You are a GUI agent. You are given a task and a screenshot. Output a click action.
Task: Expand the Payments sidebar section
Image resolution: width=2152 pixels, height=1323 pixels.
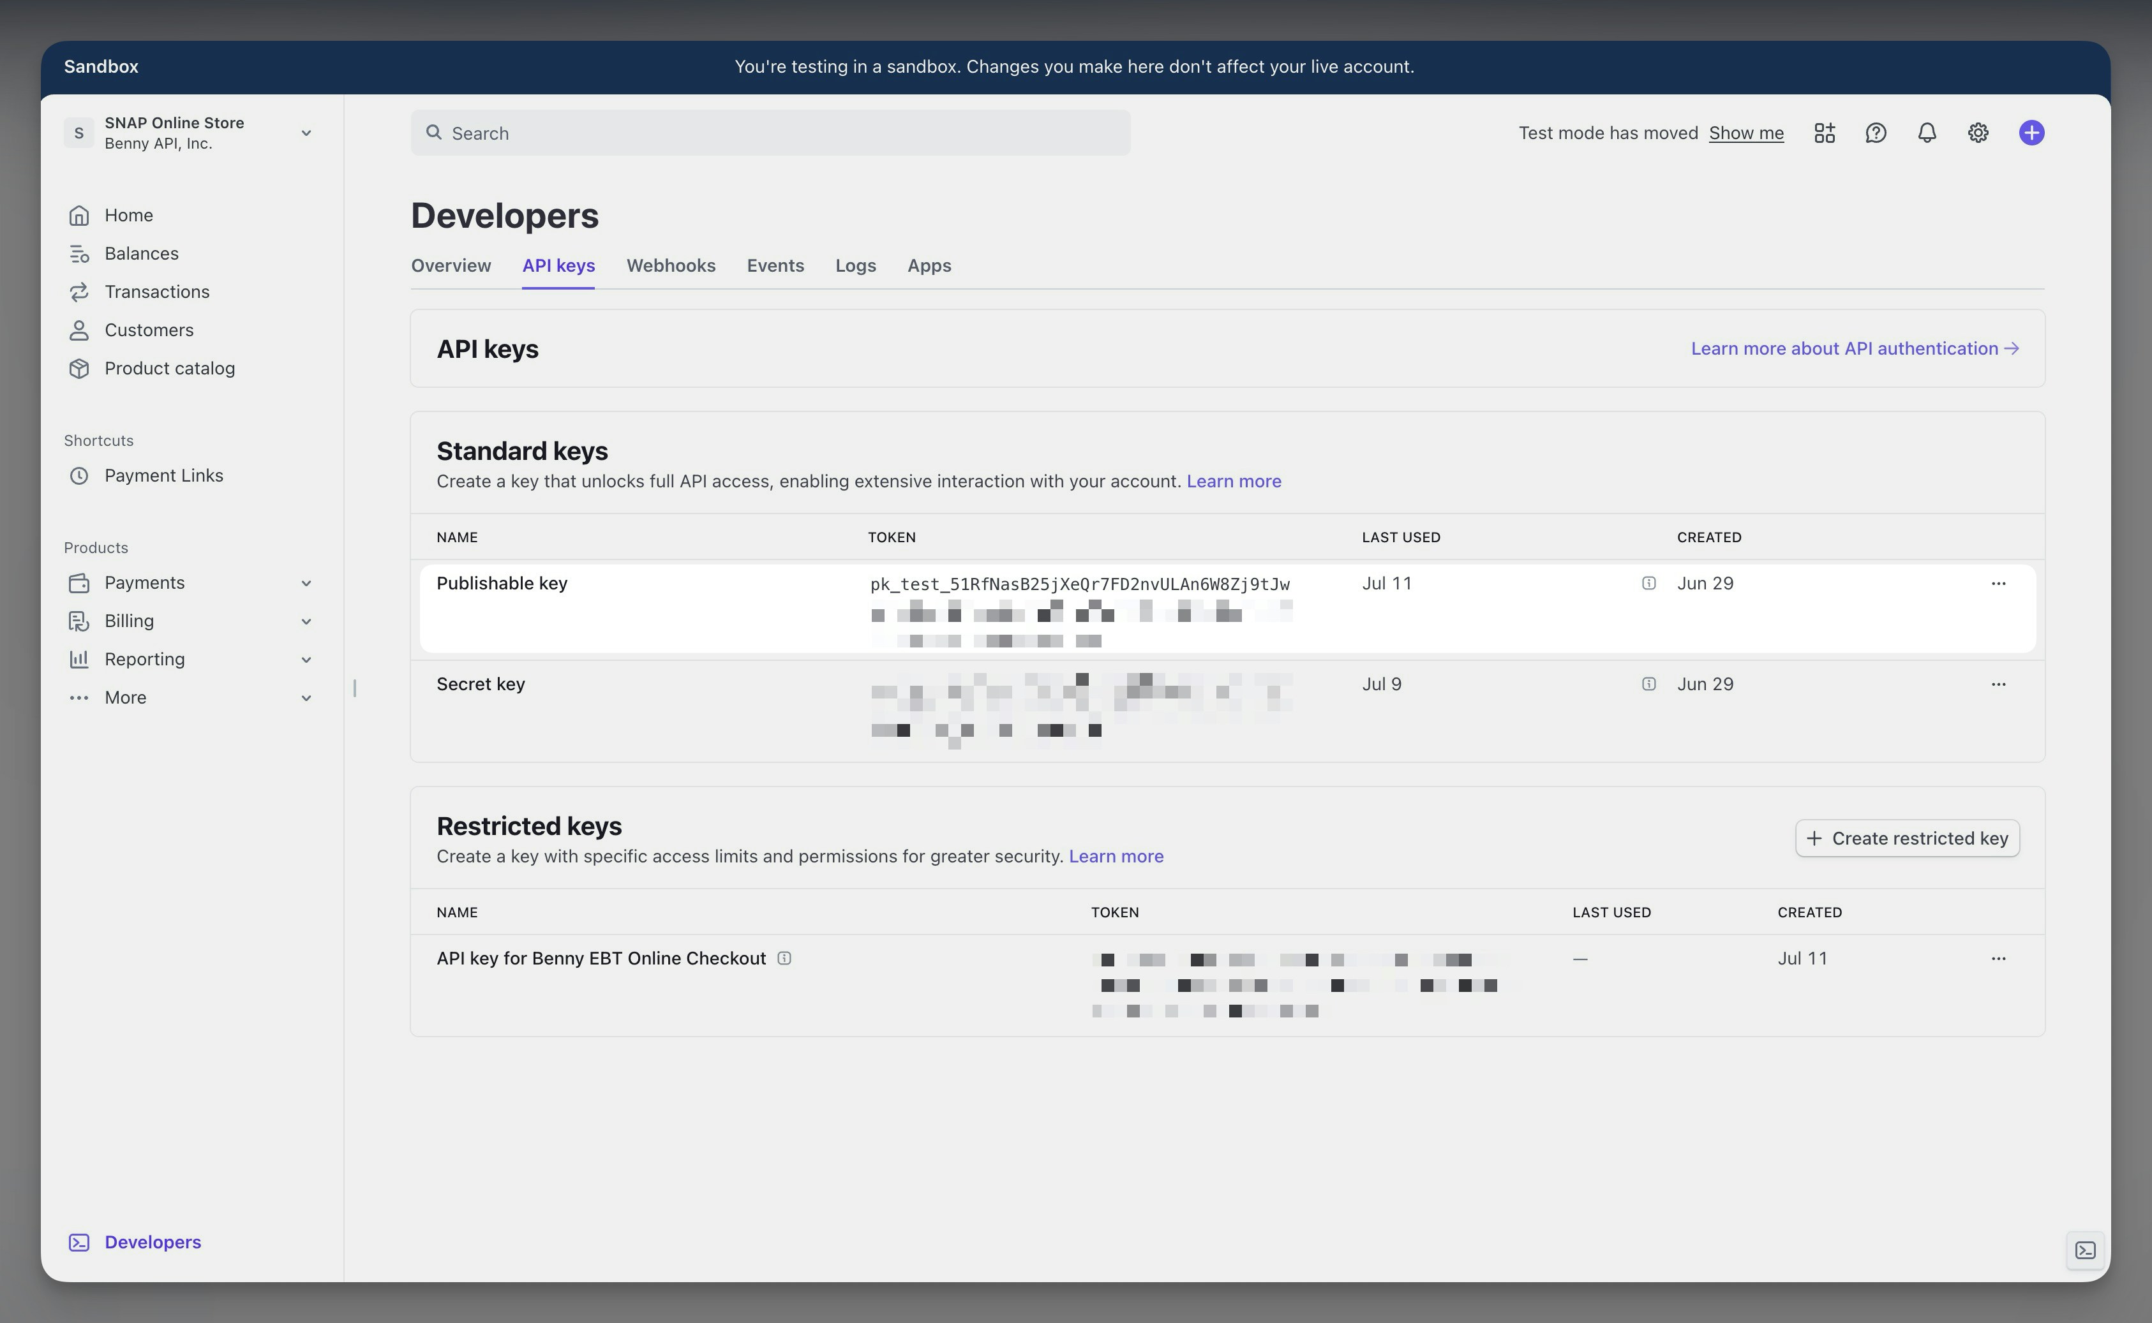coord(306,584)
